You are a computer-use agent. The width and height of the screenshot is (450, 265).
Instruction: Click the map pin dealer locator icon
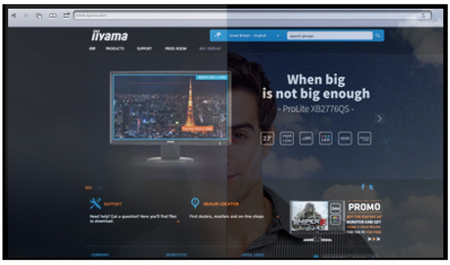click(x=195, y=203)
